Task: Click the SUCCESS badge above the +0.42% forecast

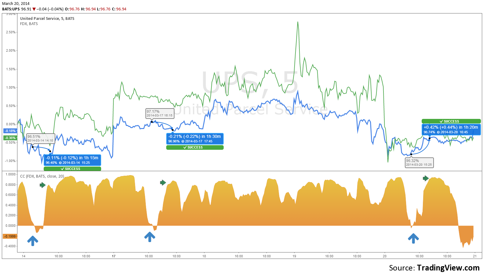Action: click(451, 121)
